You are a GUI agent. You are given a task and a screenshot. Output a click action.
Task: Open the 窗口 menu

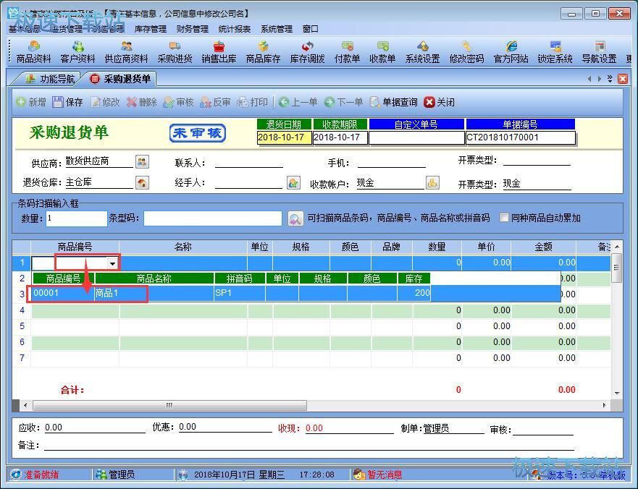coord(310,29)
